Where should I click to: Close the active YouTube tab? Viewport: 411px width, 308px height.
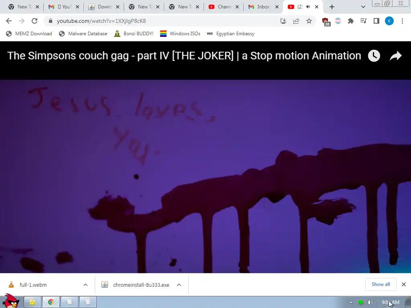pos(317,7)
